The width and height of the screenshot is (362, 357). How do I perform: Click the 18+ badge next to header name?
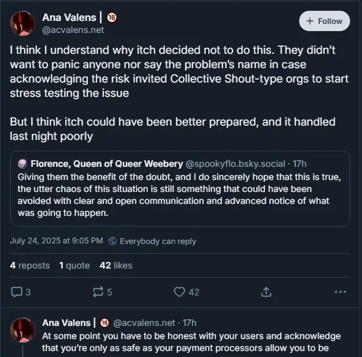coord(112,17)
